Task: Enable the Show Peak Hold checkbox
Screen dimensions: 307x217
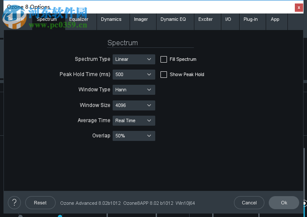Action: click(164, 74)
